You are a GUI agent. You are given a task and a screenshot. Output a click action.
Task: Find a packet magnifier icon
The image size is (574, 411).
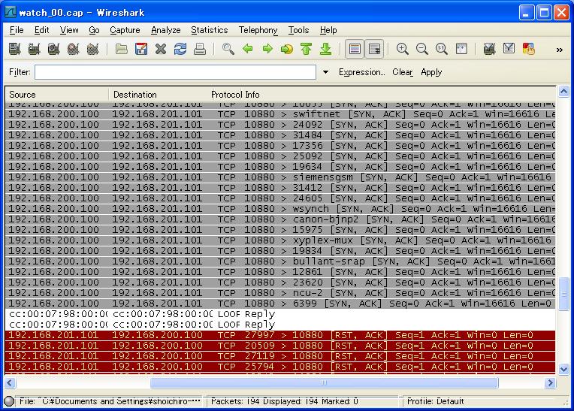click(228, 49)
